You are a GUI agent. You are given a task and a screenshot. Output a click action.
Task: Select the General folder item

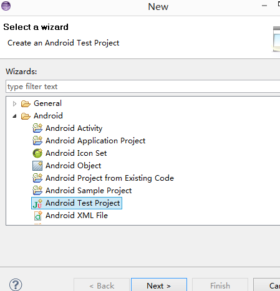[47, 103]
